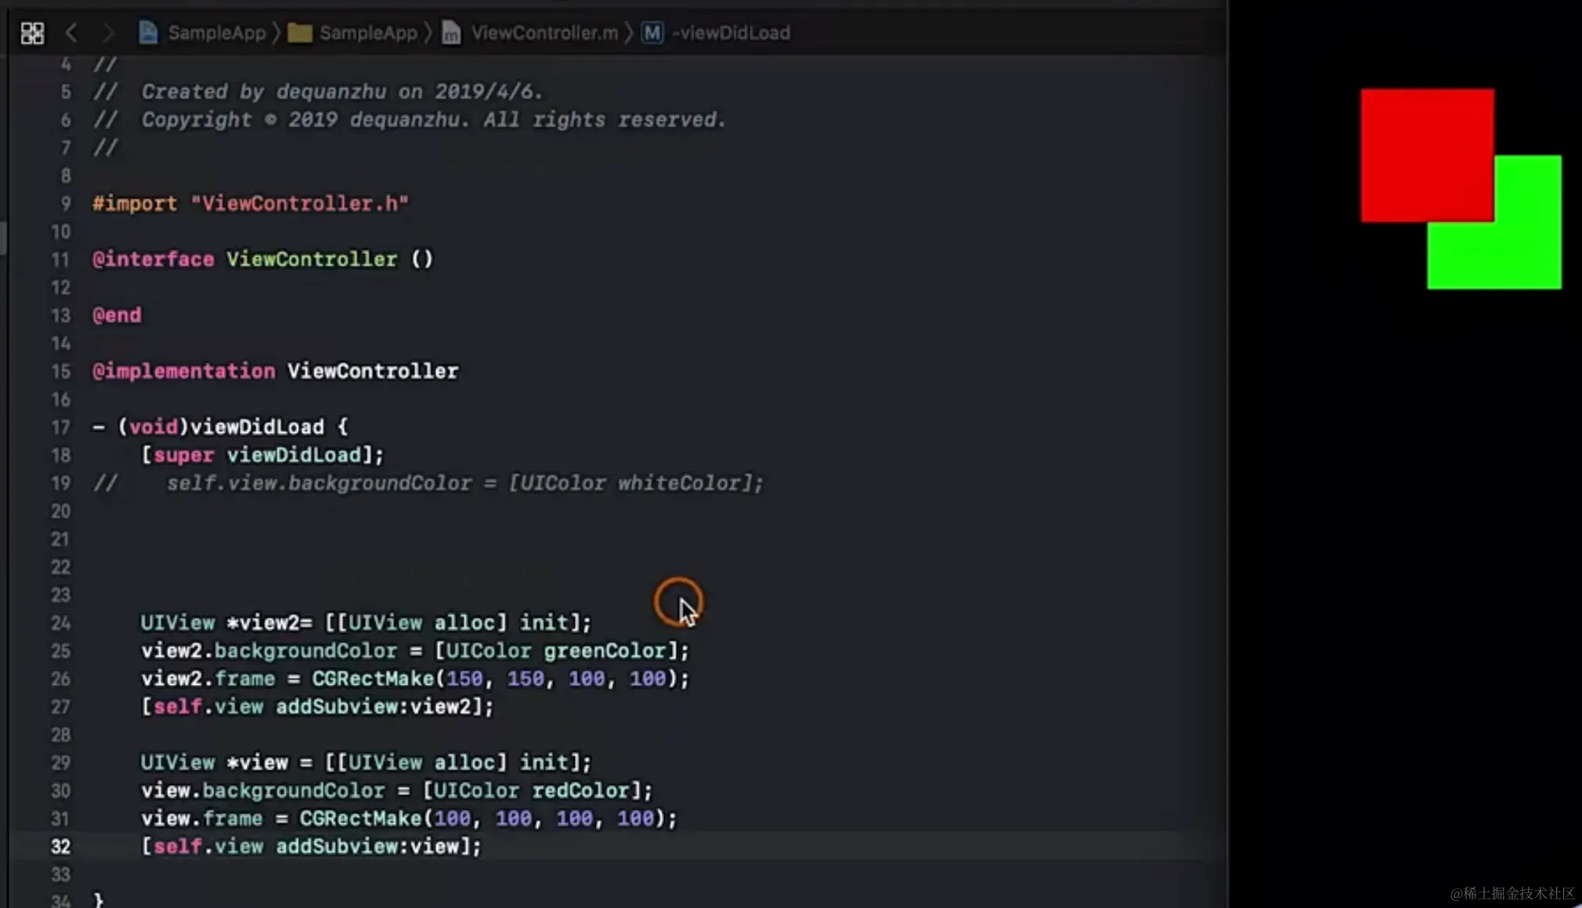Screen dimensions: 1582x908
Task: Click the yellow SampleApp folder icon
Action: 299,33
